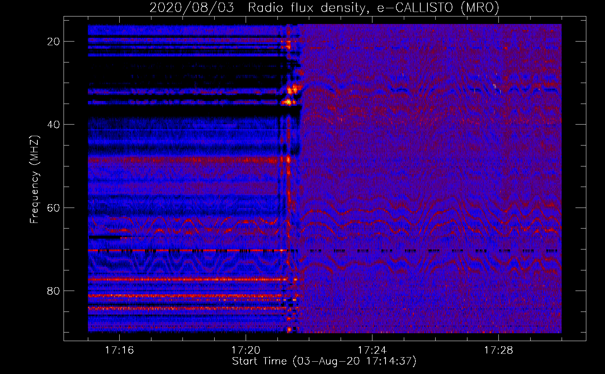Click the 'Start Time (03-Aug-20 17:14:37)' label
This screenshot has height=374, width=605.
point(324,361)
